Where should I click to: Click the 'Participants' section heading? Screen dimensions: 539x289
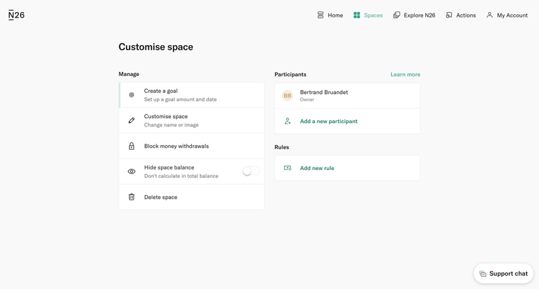pos(290,75)
